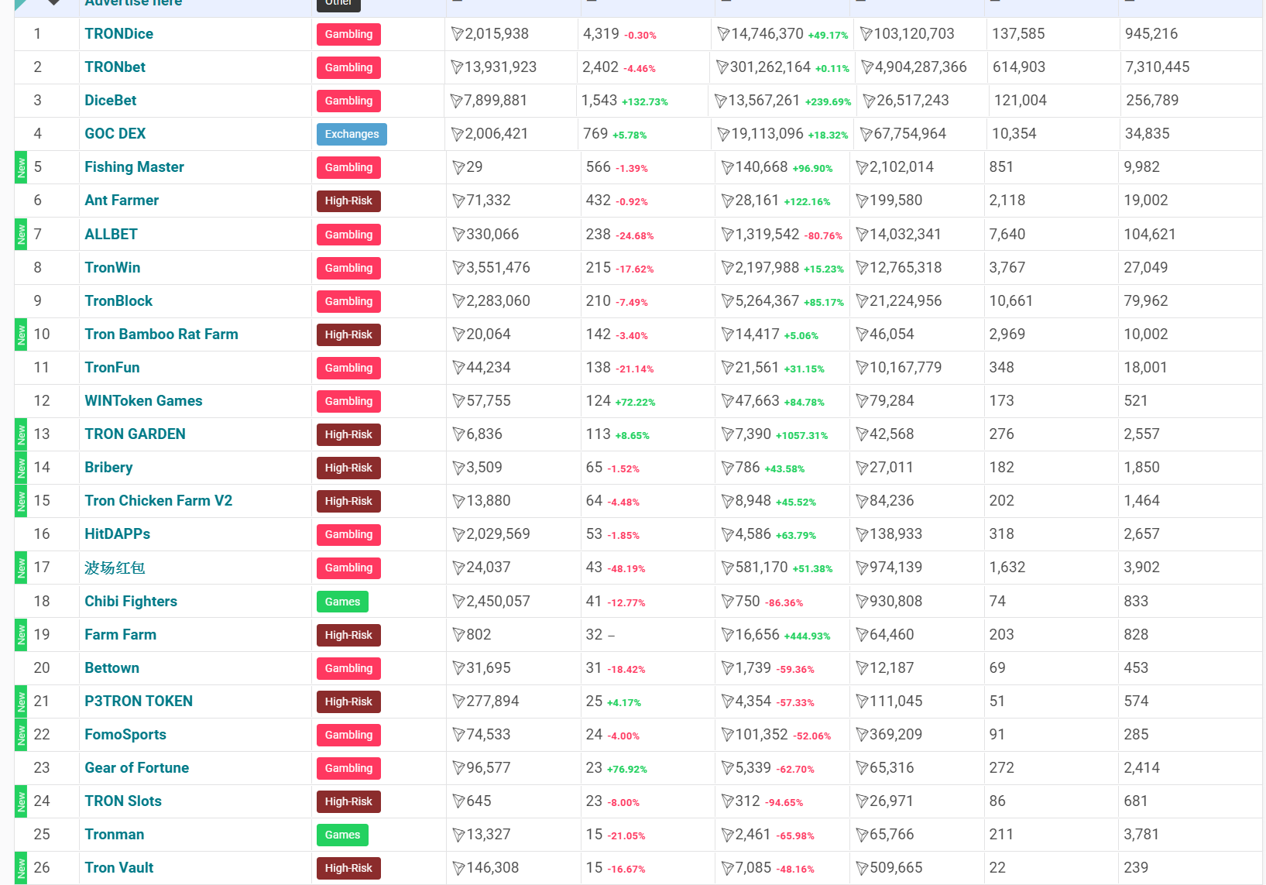
Task: Open the ALLBET dapp link
Action: [x=112, y=234]
